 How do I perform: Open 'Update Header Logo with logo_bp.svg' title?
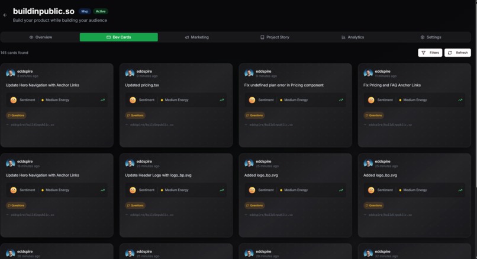(x=158, y=175)
